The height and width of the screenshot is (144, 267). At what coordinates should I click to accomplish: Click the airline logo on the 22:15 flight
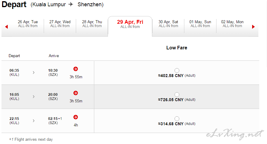76,117
